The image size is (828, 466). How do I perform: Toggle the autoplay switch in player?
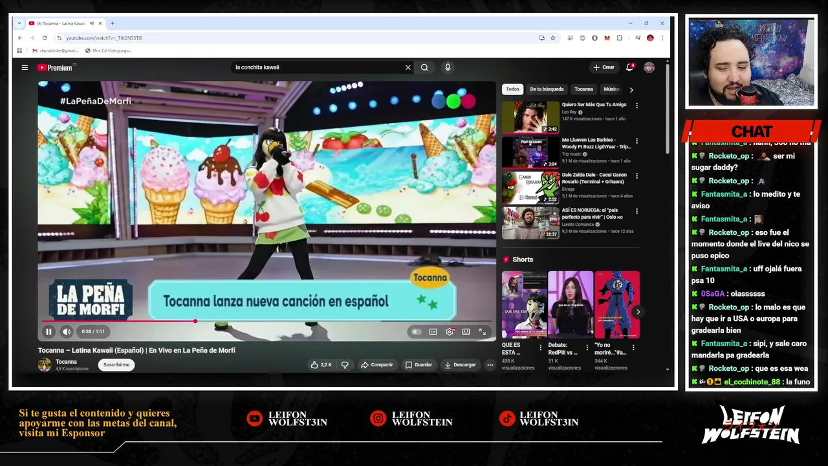[x=416, y=331]
